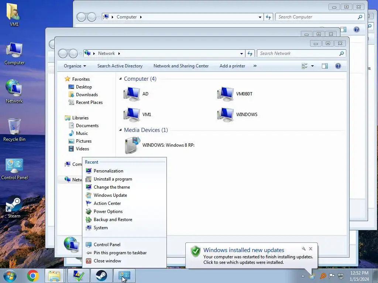Image resolution: width=378 pixels, height=283 pixels.
Task: Open notification options wrench icon
Action: coord(303,249)
